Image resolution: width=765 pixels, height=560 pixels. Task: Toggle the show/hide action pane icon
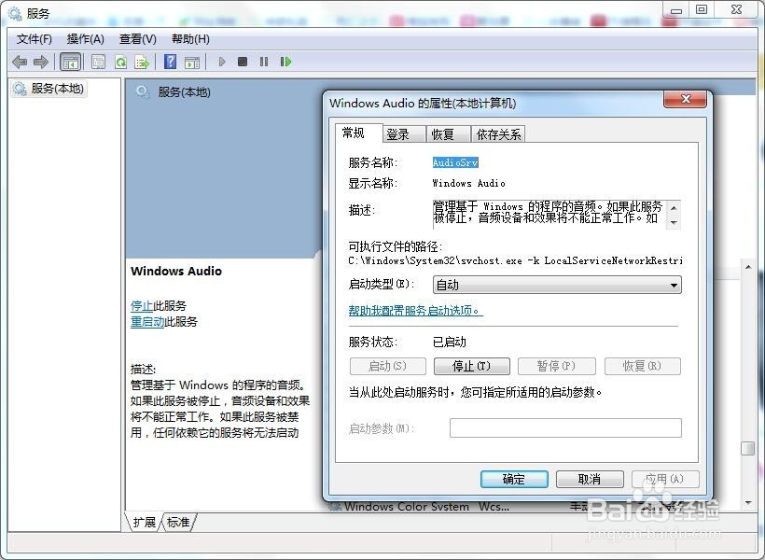[x=192, y=62]
